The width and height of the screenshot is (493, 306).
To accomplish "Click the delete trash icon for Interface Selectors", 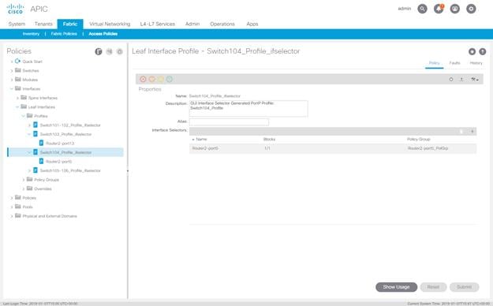I will tap(461, 132).
